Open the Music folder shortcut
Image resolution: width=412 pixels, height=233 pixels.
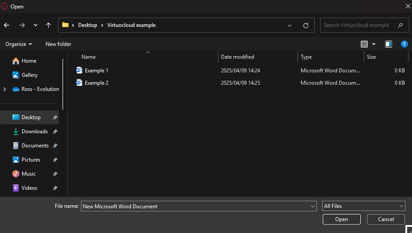29,174
